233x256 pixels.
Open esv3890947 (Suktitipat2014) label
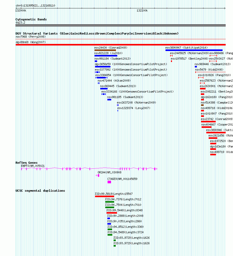pyautogui.click(x=186, y=48)
